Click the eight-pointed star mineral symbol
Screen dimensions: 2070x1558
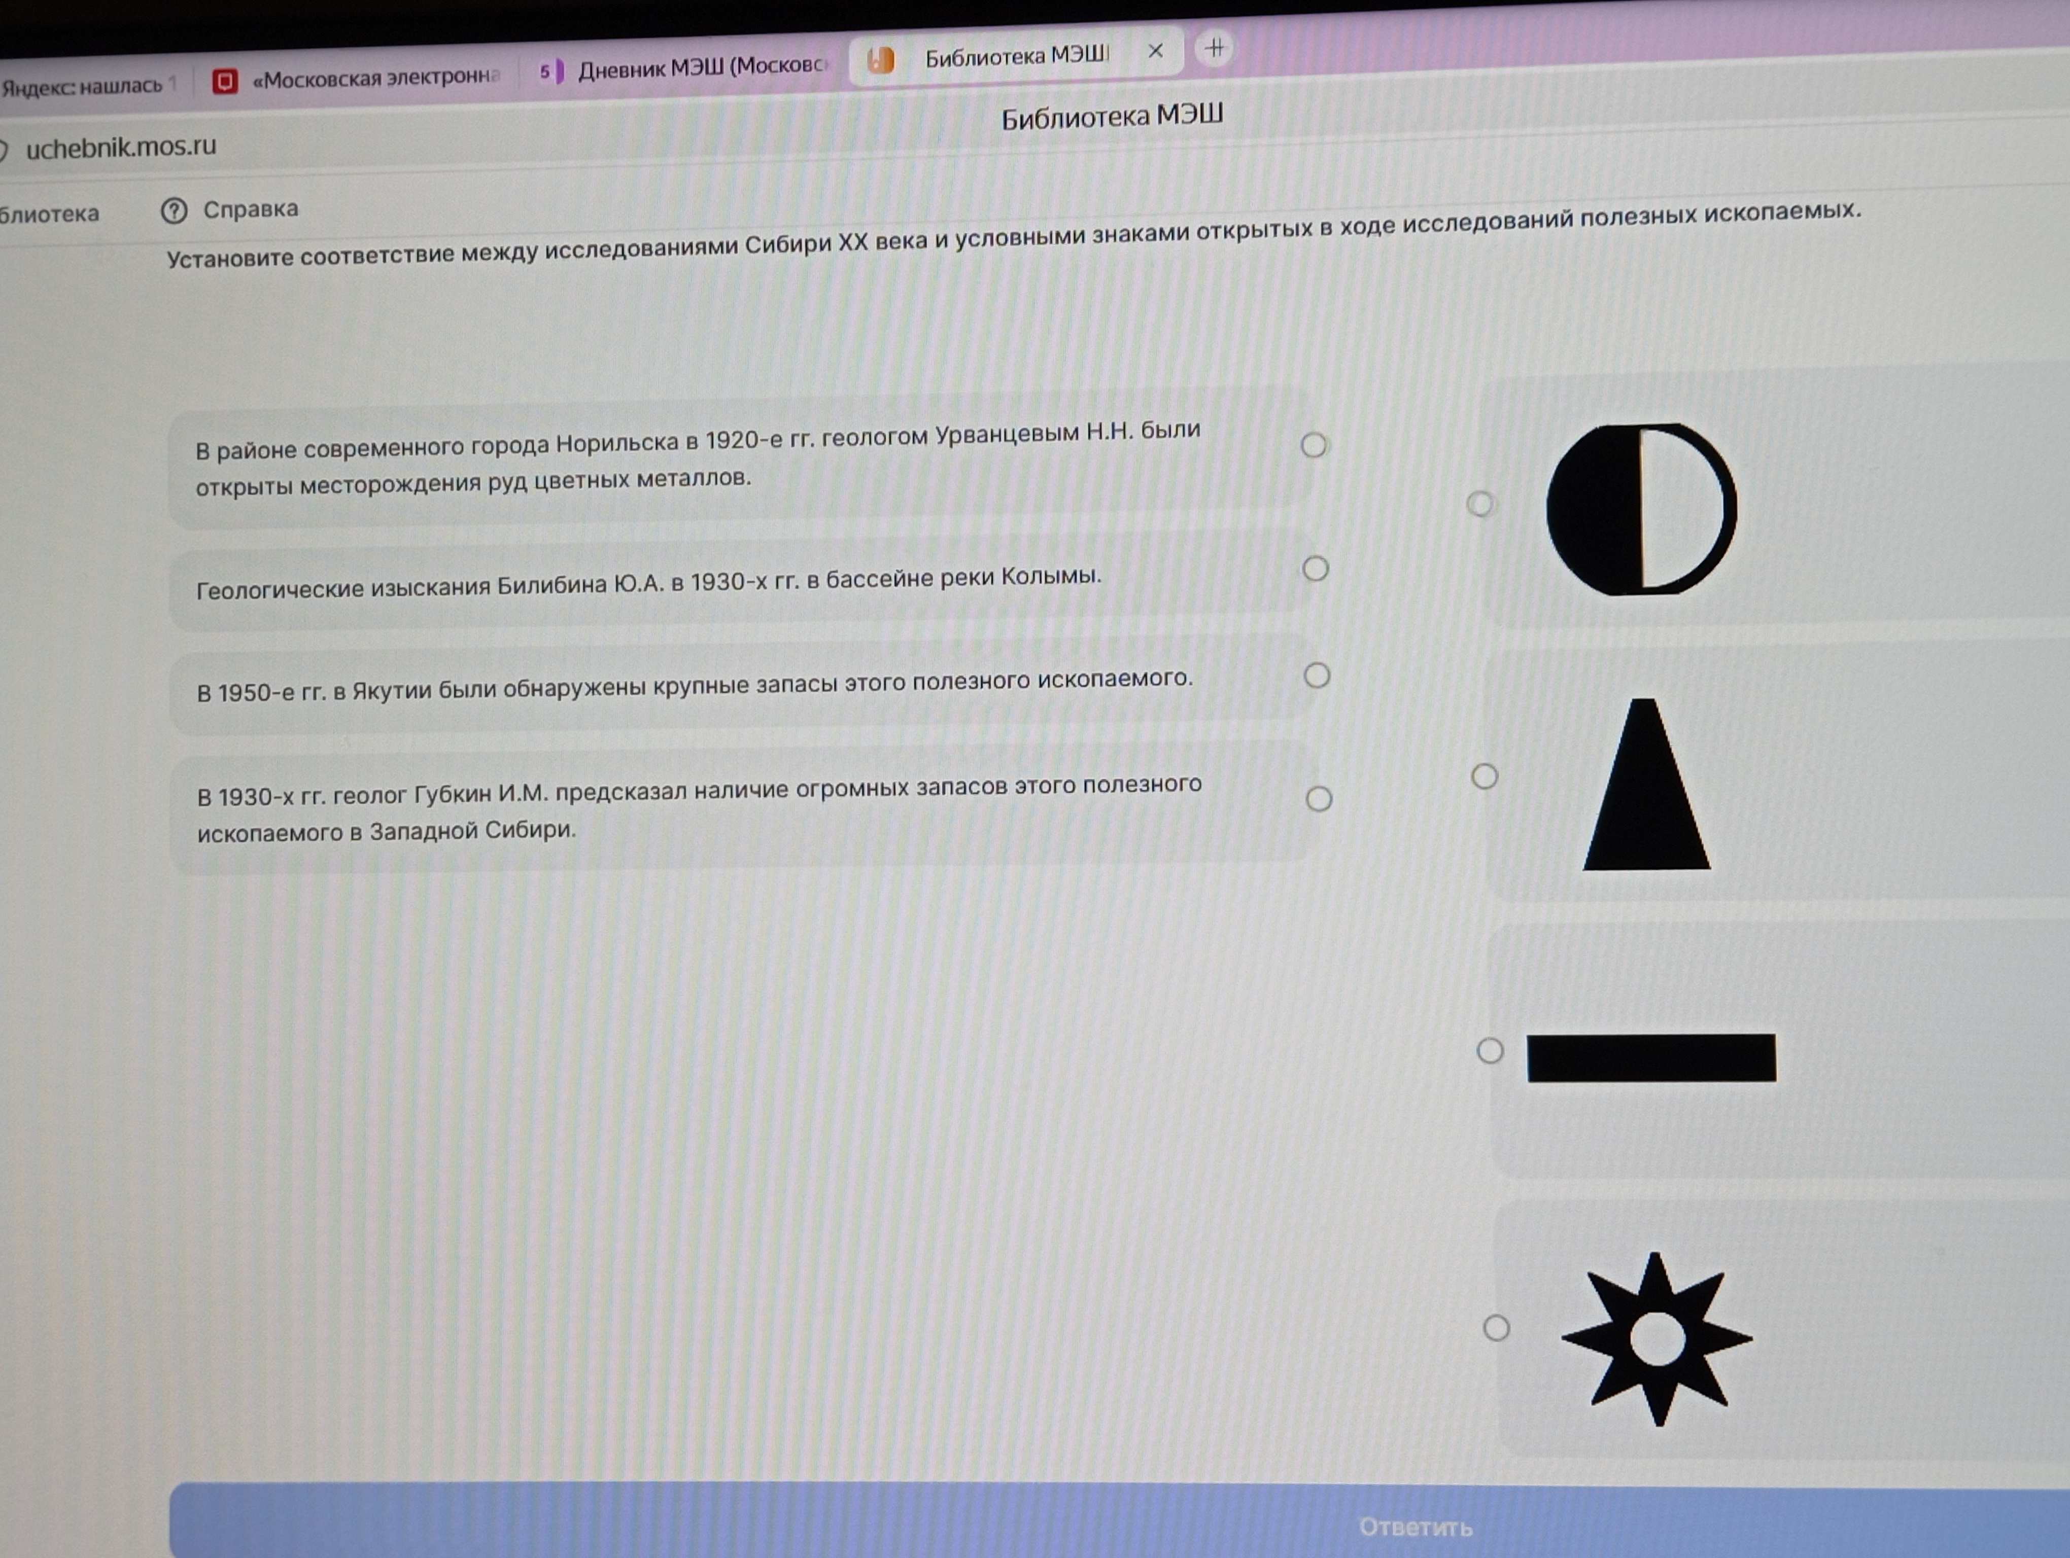[1657, 1338]
